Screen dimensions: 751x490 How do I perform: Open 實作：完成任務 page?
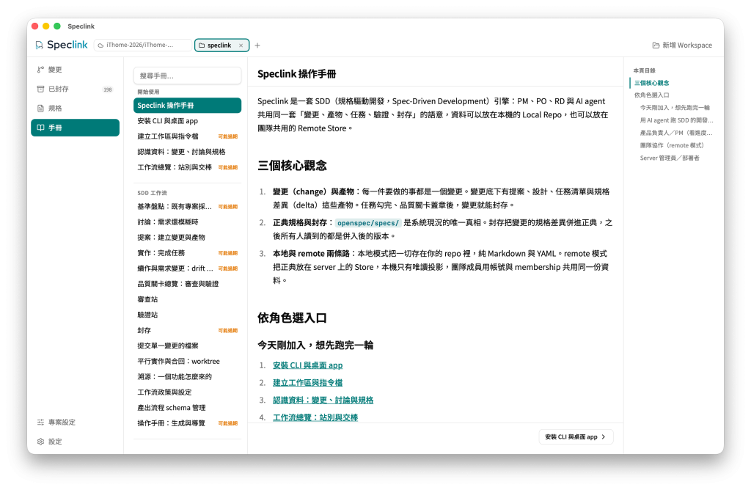pos(187,253)
